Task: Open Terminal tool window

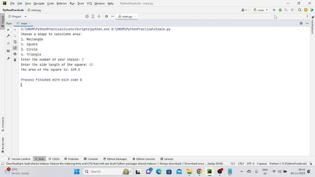Action: click(x=91, y=159)
